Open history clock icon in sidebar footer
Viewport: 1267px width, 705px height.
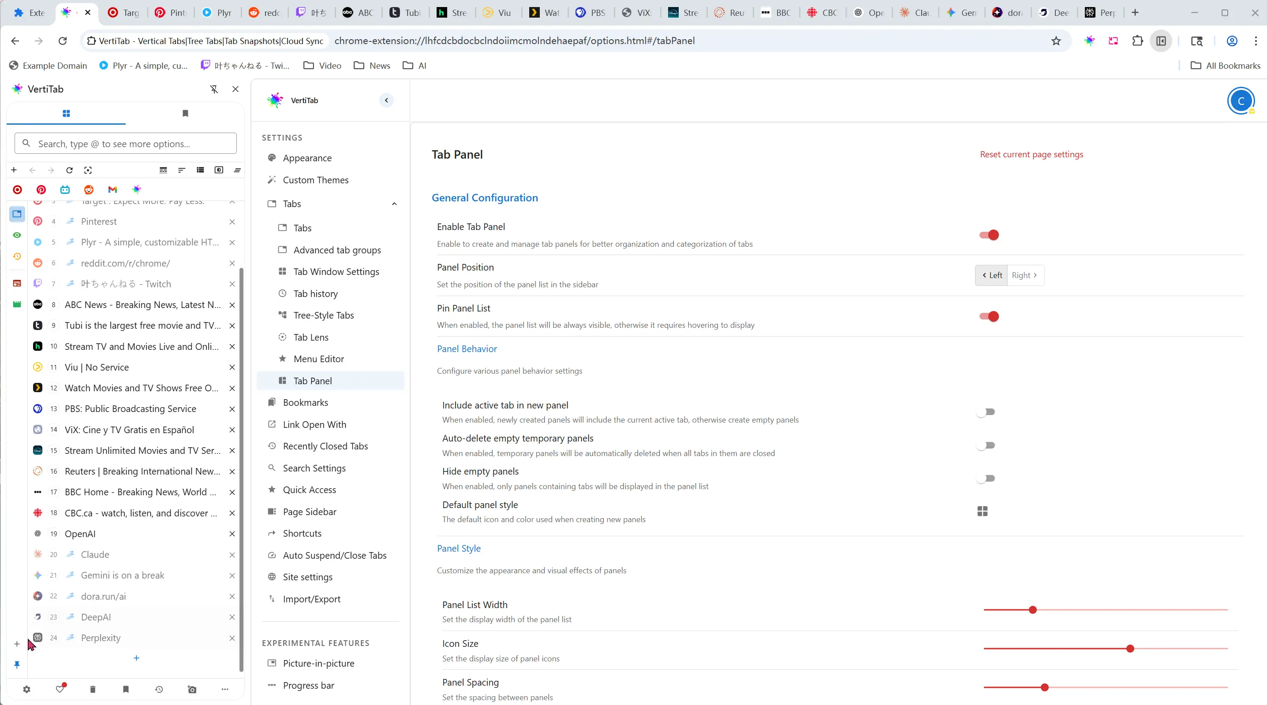[x=159, y=689]
